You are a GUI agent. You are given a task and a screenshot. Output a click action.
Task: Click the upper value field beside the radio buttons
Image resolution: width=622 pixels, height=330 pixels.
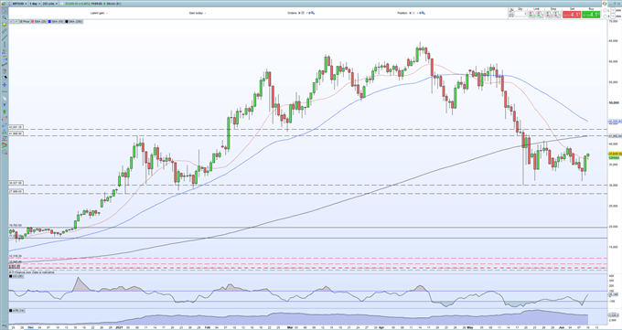coord(613,10)
